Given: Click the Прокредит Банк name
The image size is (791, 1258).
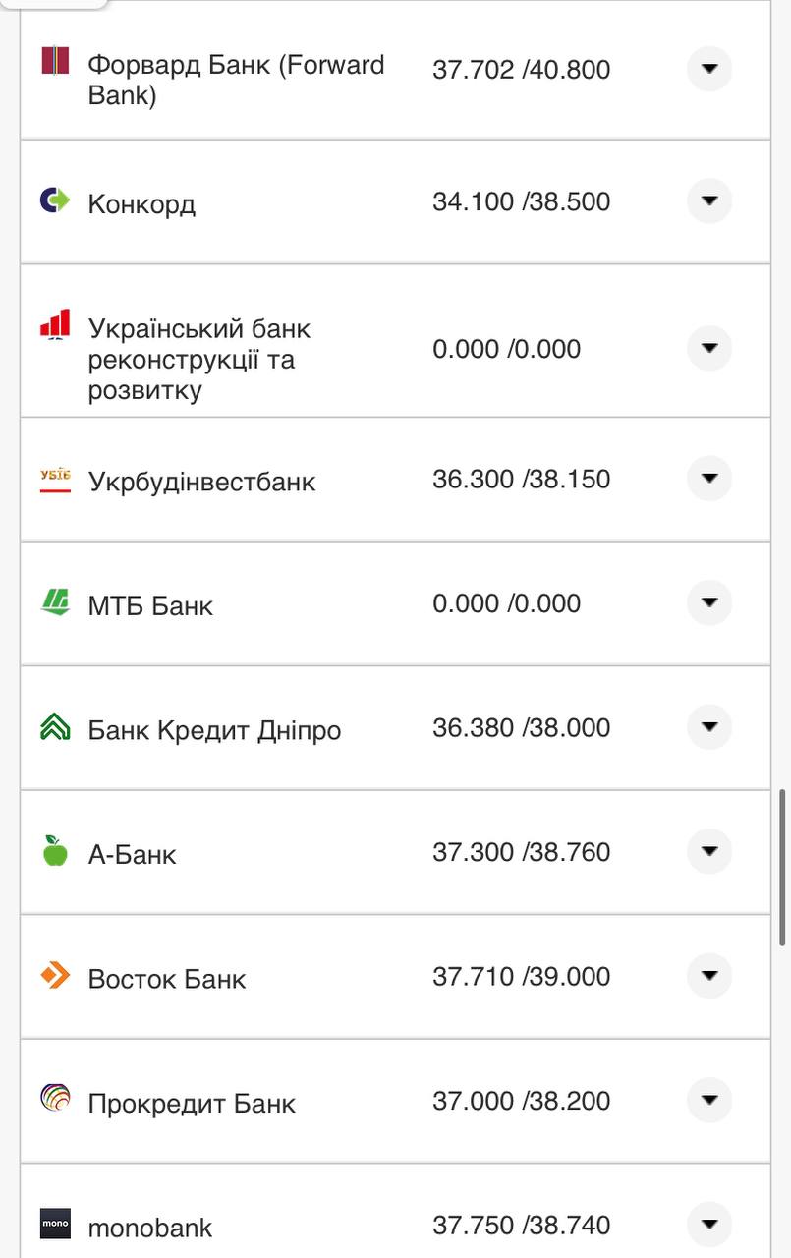Looking at the screenshot, I should click(192, 1103).
